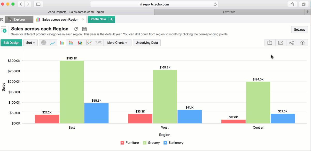Switch to pie chart type
311x151 pixels.
[44, 43]
